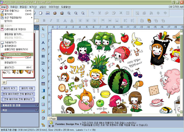The height and width of the screenshot is (132, 184).
Task: Open the font combo box dropdown arrow
Action: point(37,21)
